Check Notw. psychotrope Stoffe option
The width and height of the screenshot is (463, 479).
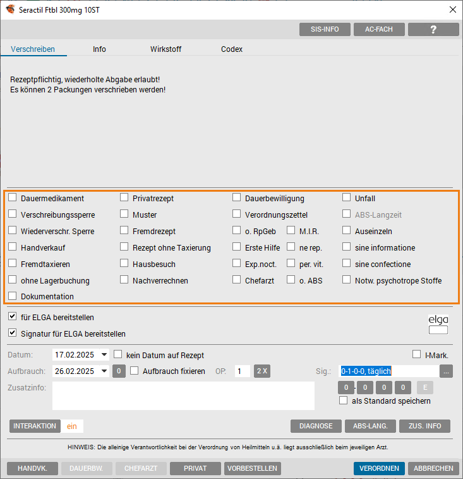pos(346,280)
